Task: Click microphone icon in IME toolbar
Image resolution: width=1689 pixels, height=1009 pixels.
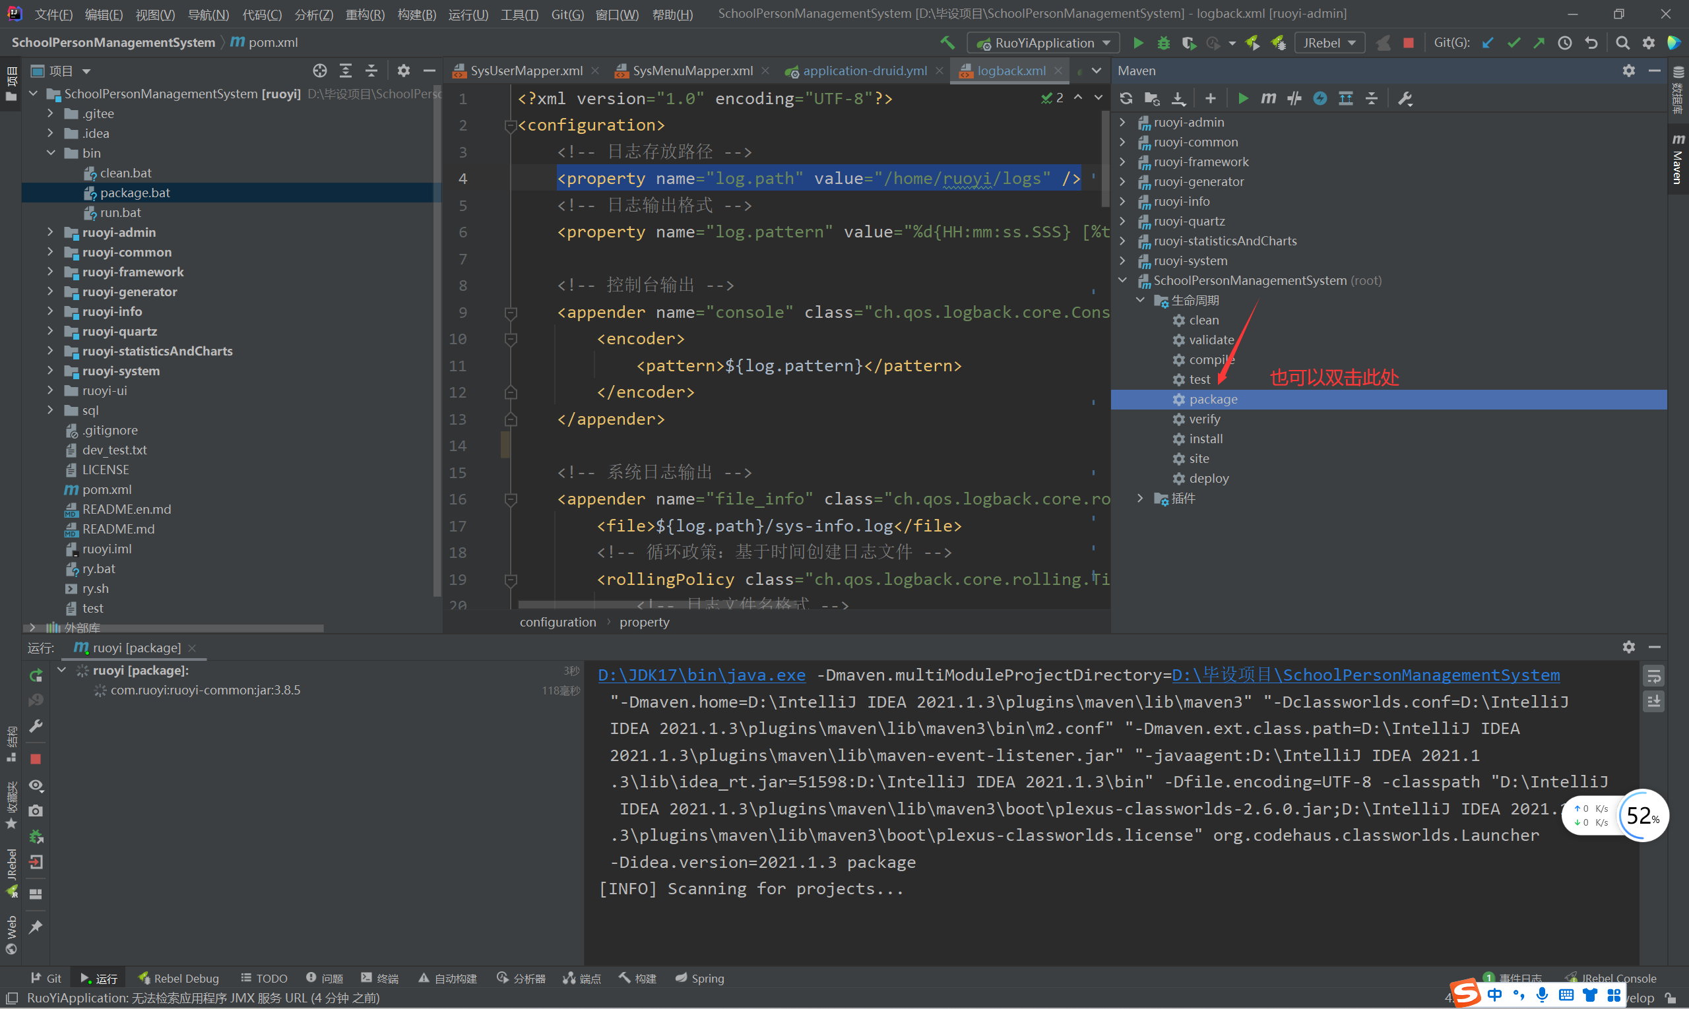Action: click(1542, 994)
